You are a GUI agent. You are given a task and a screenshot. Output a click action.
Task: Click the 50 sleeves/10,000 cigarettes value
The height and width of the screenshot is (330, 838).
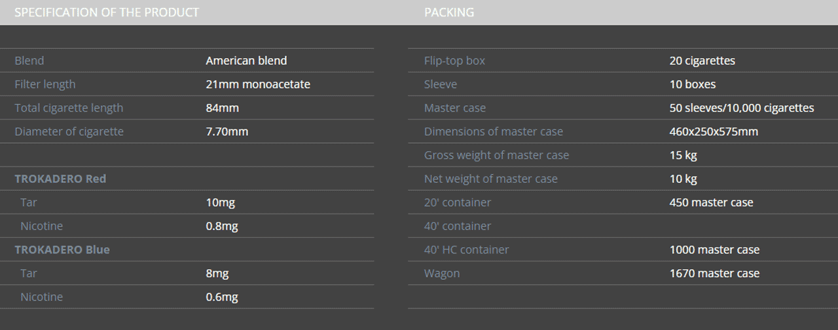click(x=742, y=108)
